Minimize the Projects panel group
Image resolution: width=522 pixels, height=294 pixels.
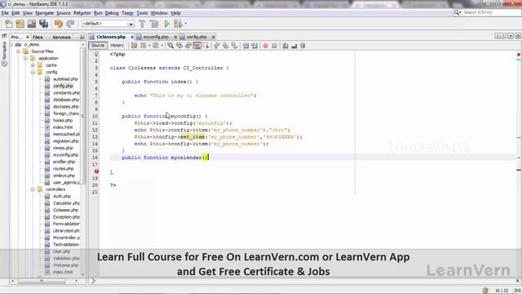pyautogui.click(x=82, y=37)
